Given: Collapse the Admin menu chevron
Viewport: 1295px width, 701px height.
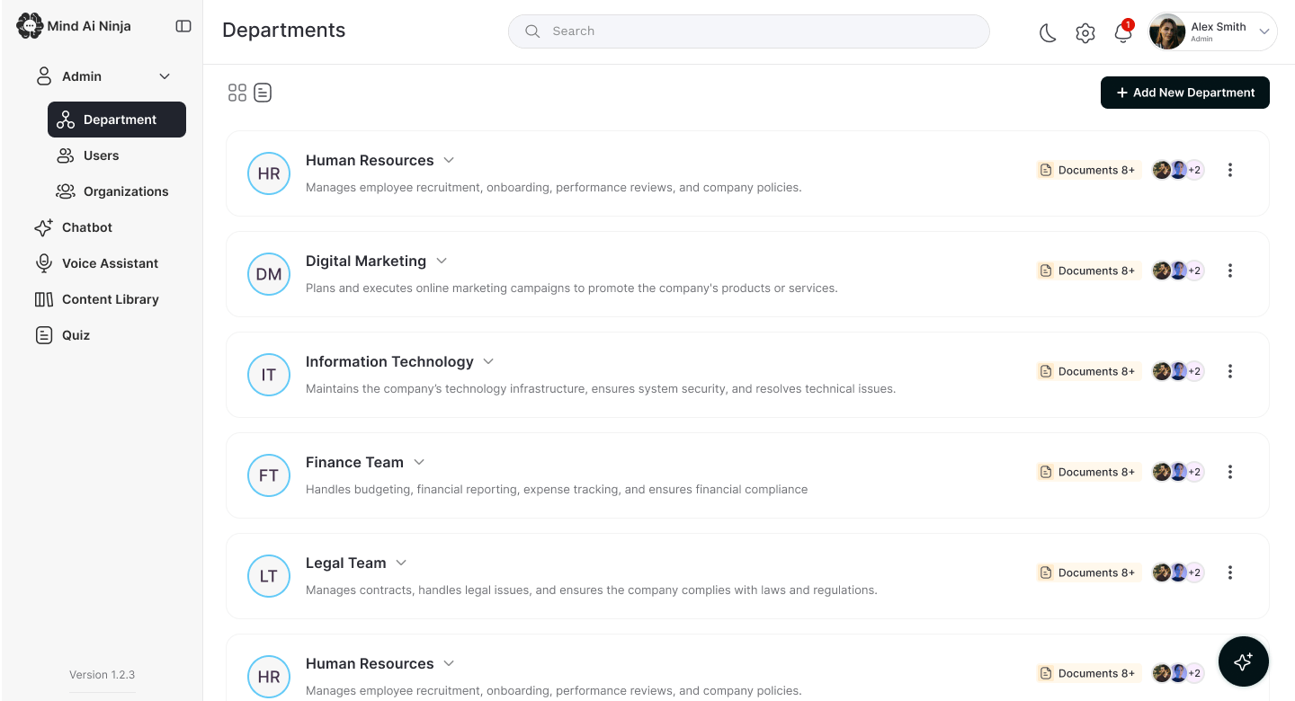Looking at the screenshot, I should [165, 76].
